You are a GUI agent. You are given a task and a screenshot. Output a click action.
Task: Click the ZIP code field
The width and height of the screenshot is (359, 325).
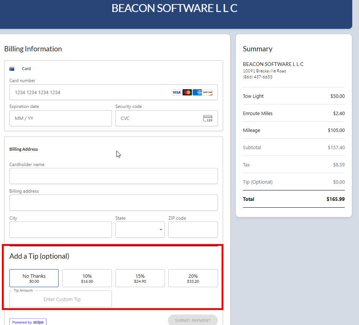pyautogui.click(x=193, y=230)
